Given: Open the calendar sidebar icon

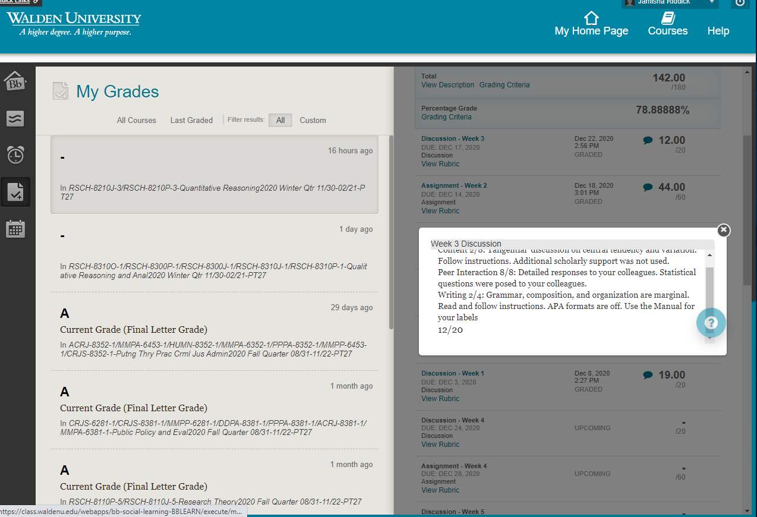Looking at the screenshot, I should (15, 229).
